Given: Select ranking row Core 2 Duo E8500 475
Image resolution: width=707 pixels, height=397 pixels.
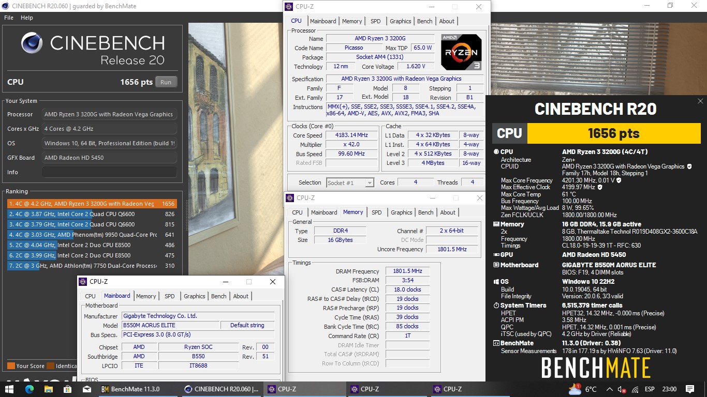Looking at the screenshot, I should (92, 255).
